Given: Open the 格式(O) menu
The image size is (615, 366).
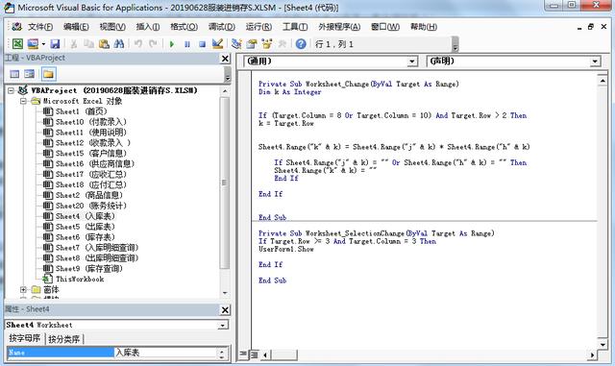Looking at the screenshot, I should (184, 27).
